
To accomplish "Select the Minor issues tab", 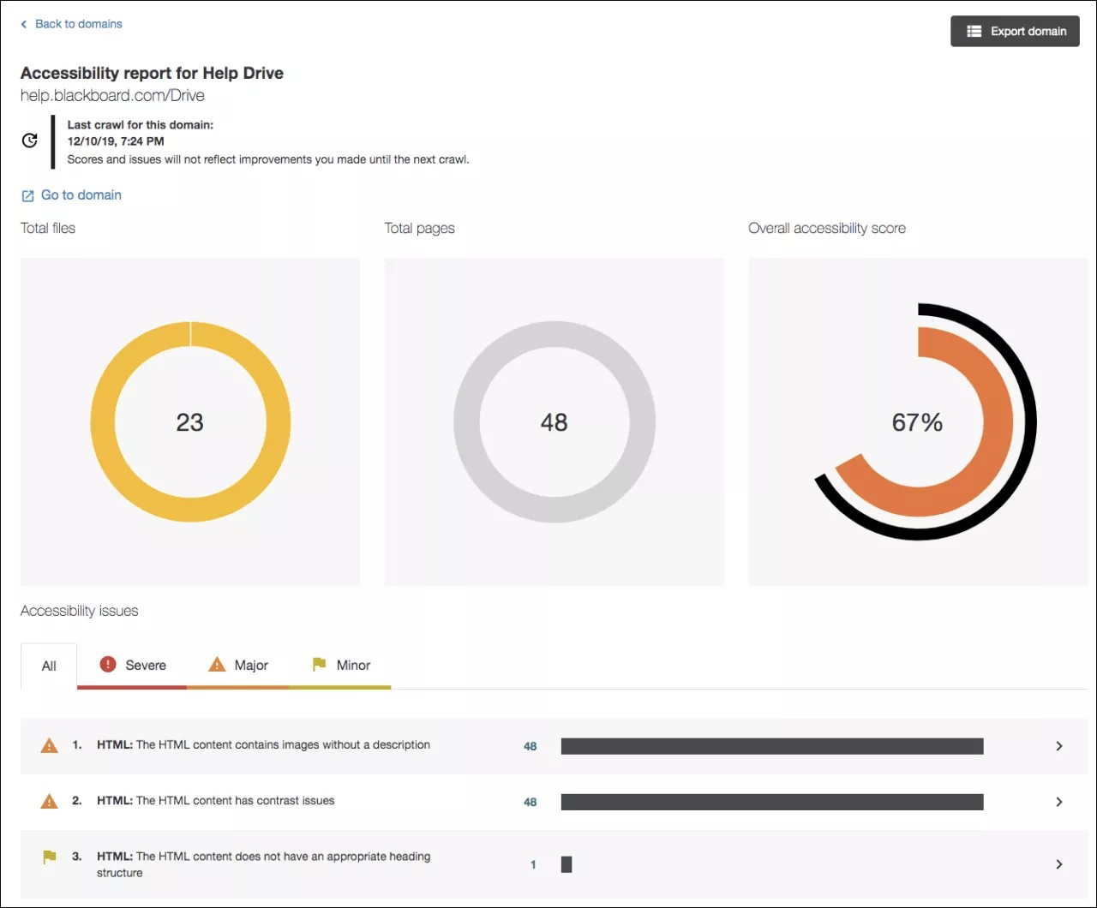I will coord(352,666).
